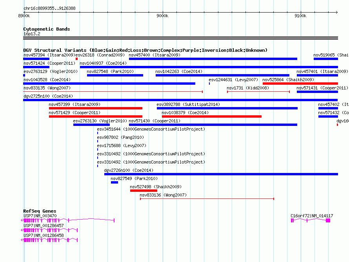The image size is (349, 262).
Task: Open the esv1244631 (Levy2007) label
Action: coord(233,80)
